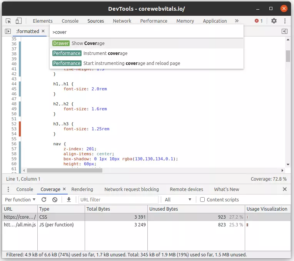Image resolution: width=294 pixels, height=261 pixels.
Task: Toggle the Sources navigator sidebar icon
Action: pos(8,31)
